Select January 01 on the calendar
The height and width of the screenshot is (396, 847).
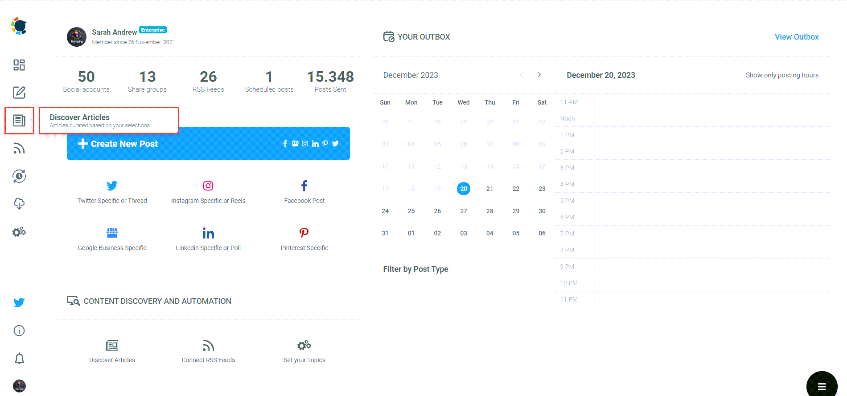[411, 233]
